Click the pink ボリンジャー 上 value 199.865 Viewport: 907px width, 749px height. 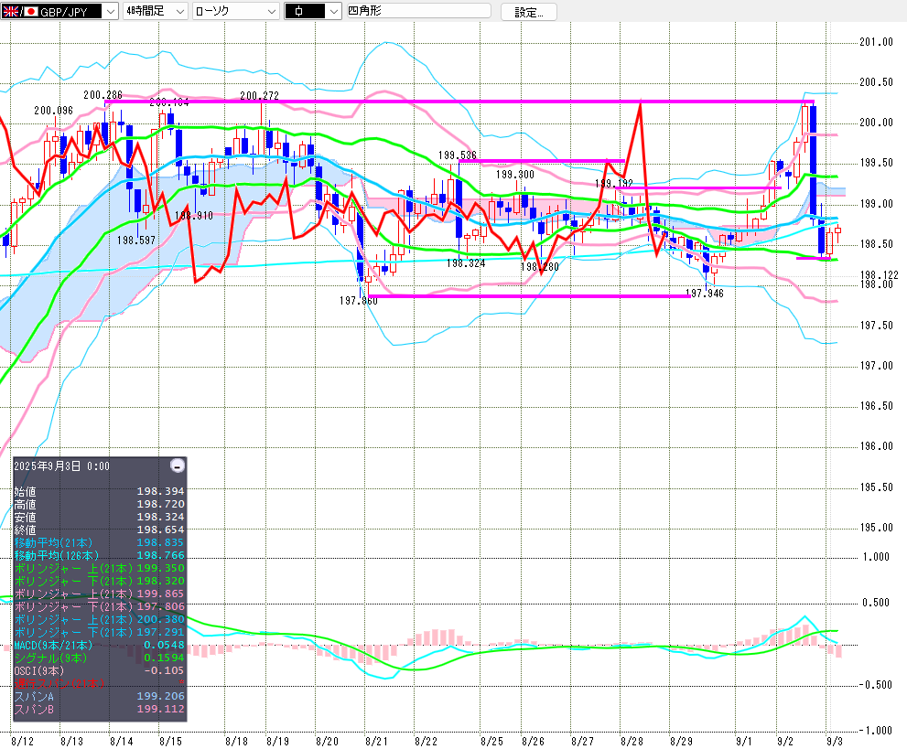click(160, 594)
